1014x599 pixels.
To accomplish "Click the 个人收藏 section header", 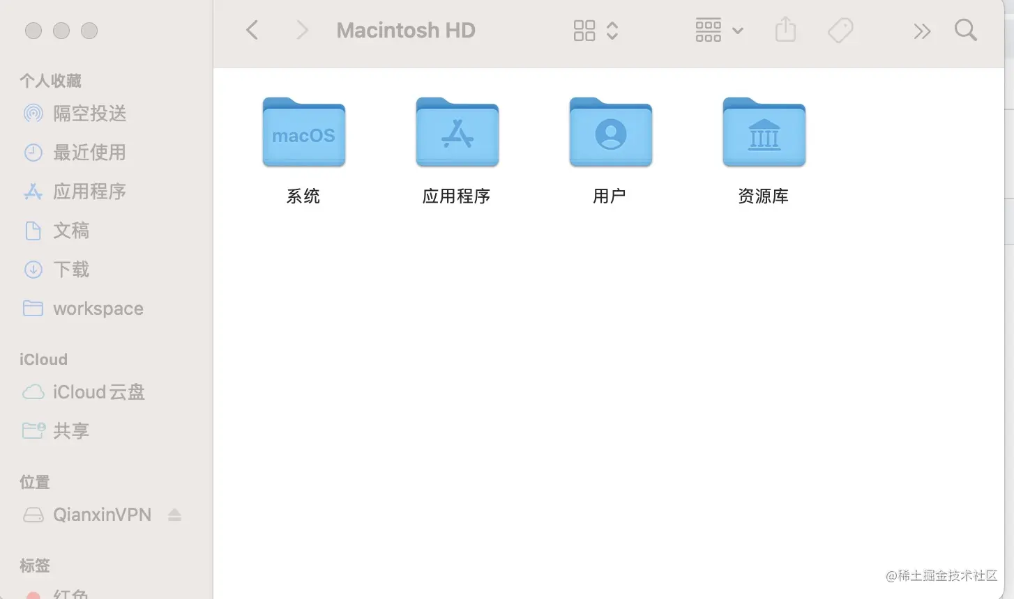I will (x=51, y=81).
